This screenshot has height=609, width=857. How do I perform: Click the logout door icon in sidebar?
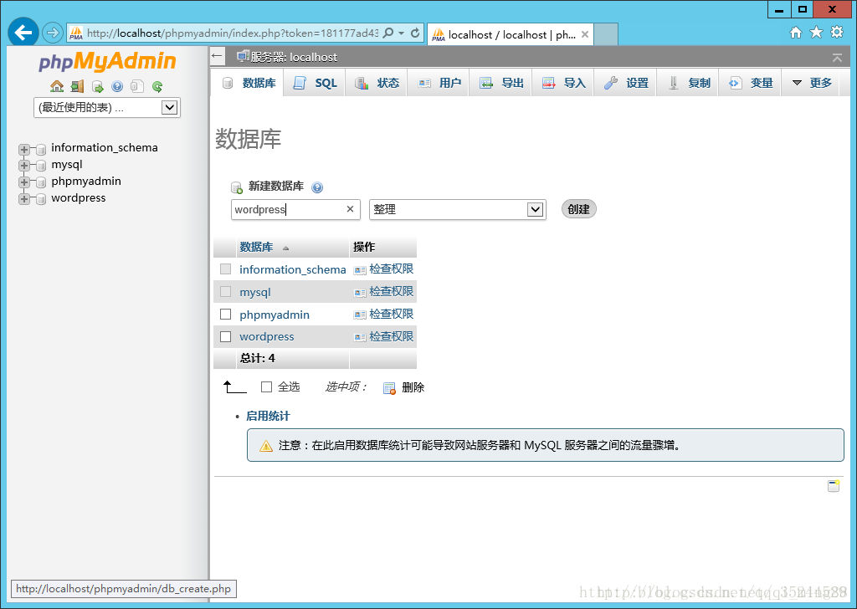tap(77, 86)
